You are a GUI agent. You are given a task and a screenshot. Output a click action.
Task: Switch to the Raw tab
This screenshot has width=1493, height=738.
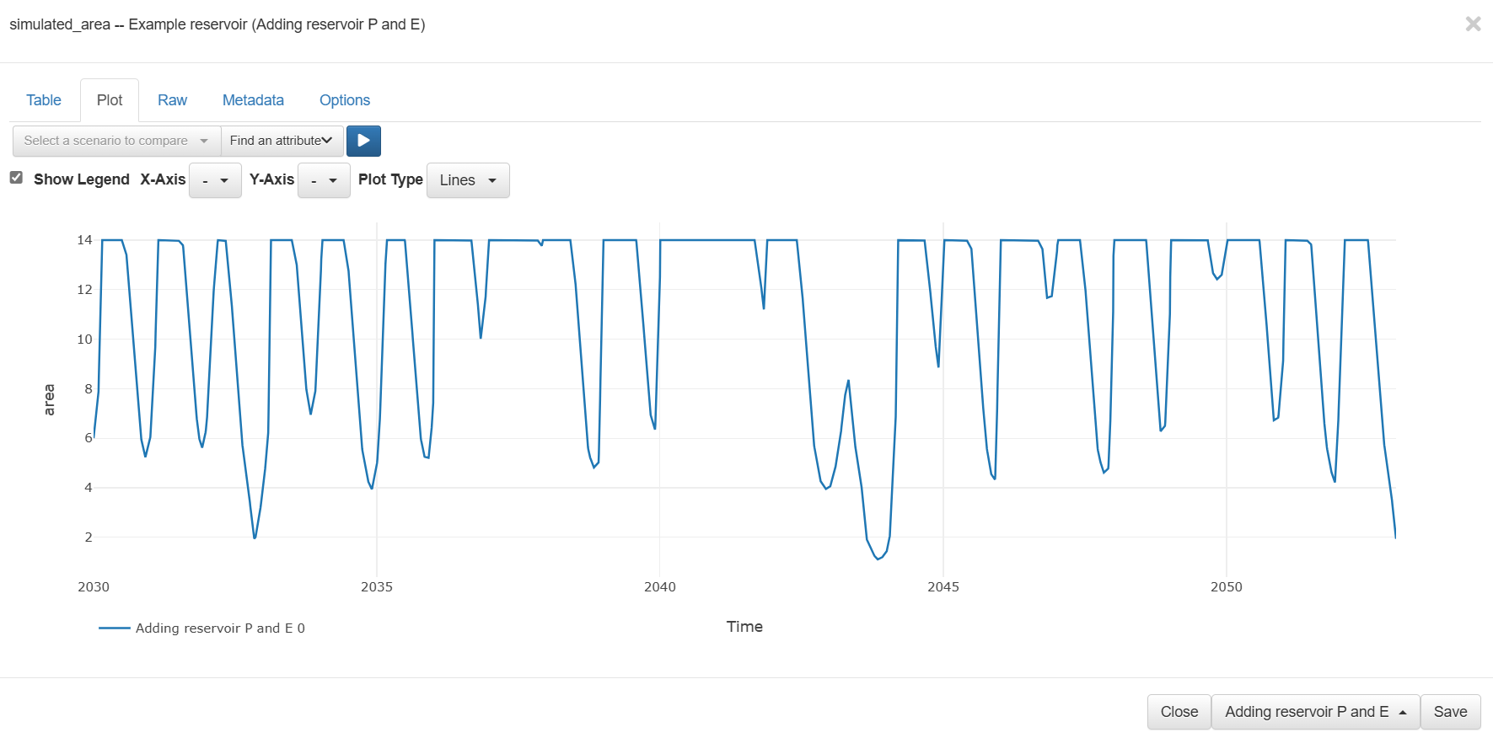(x=172, y=100)
